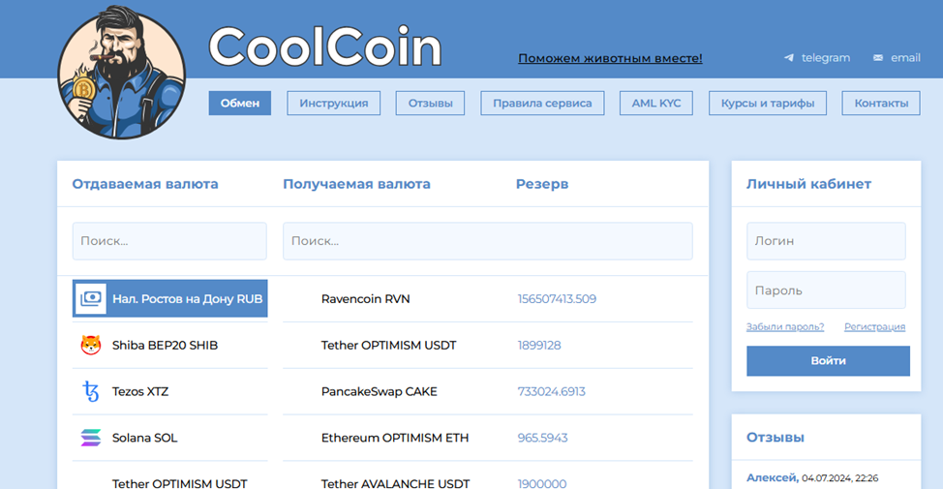Click reserve value 733024.6913
This screenshot has width=943, height=489.
pyautogui.click(x=552, y=391)
